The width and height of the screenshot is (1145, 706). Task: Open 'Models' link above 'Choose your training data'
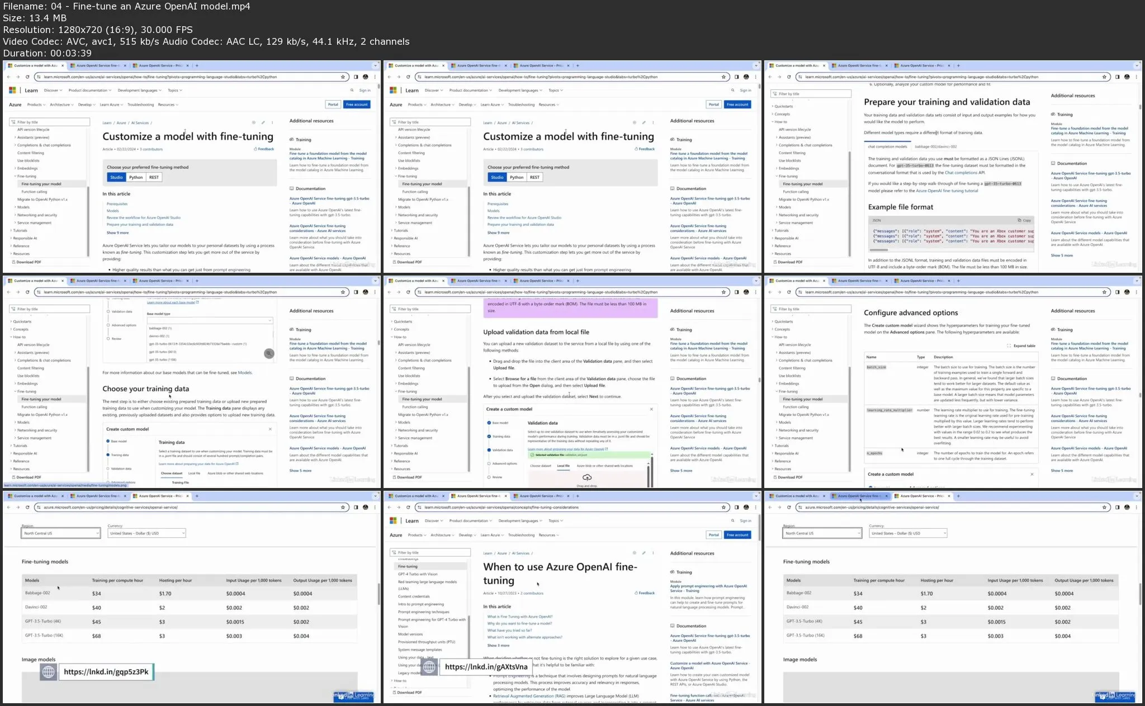point(245,372)
